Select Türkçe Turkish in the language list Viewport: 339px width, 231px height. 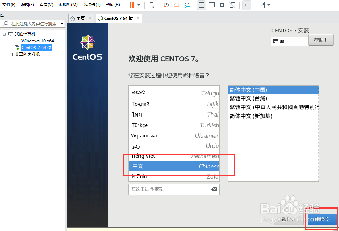pyautogui.click(x=174, y=125)
